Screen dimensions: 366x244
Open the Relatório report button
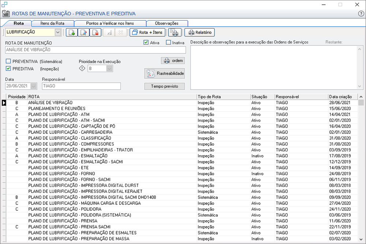click(x=199, y=33)
